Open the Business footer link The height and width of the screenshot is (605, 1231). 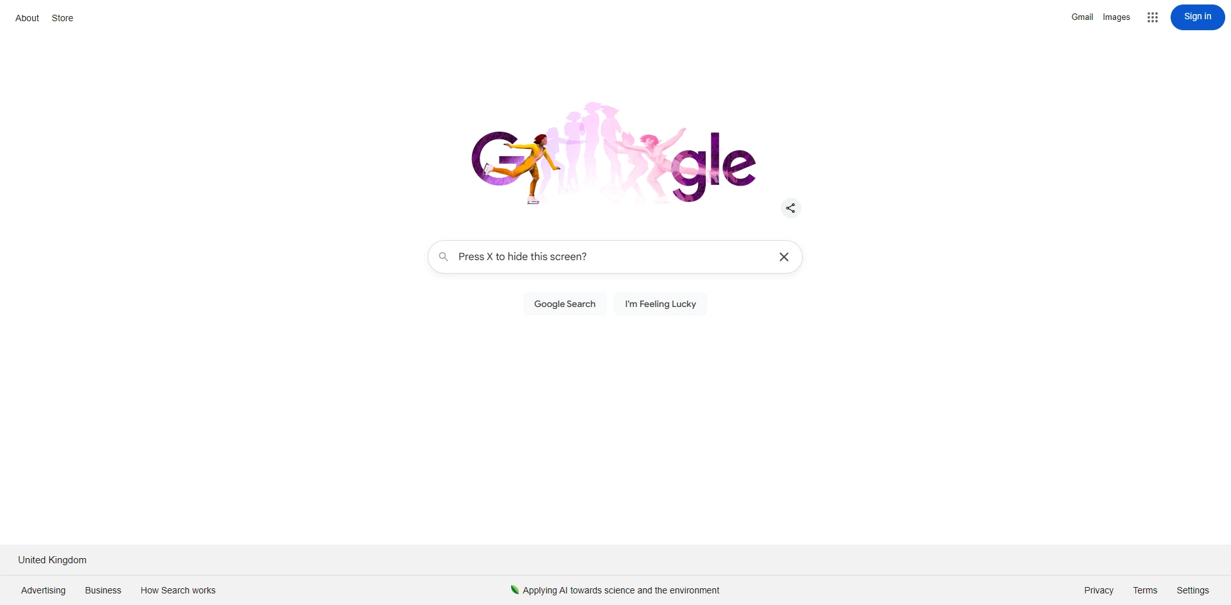pos(103,590)
